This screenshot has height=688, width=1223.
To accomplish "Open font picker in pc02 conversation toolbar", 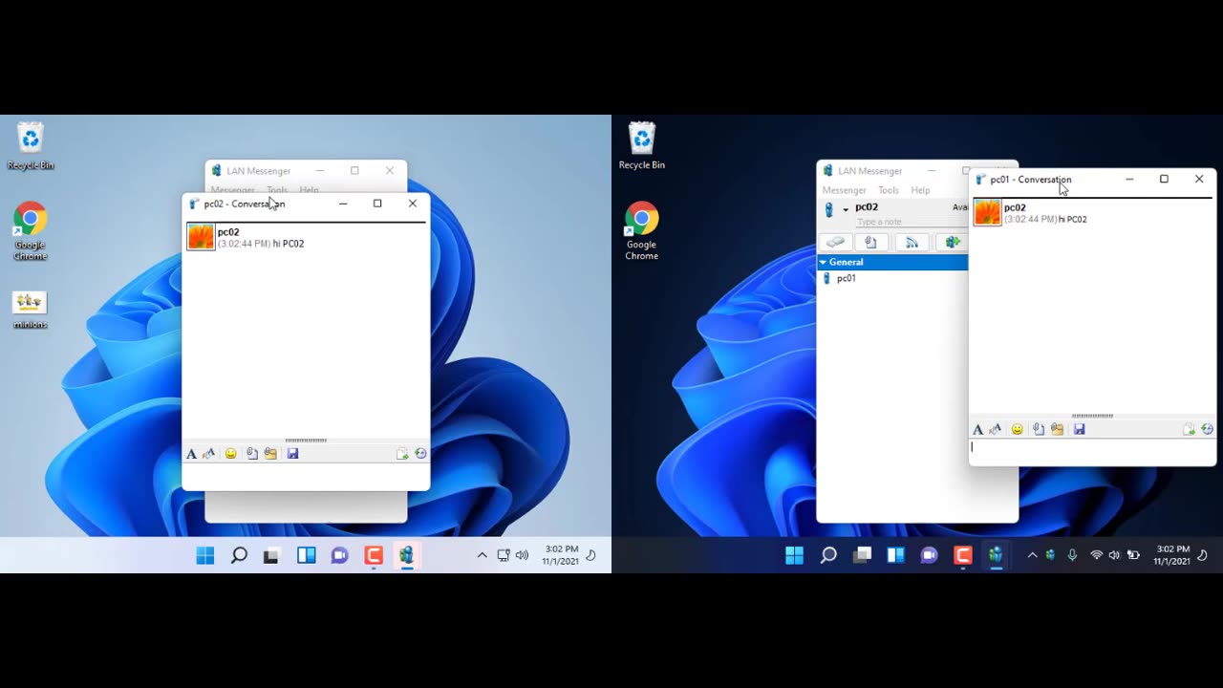I will click(191, 454).
